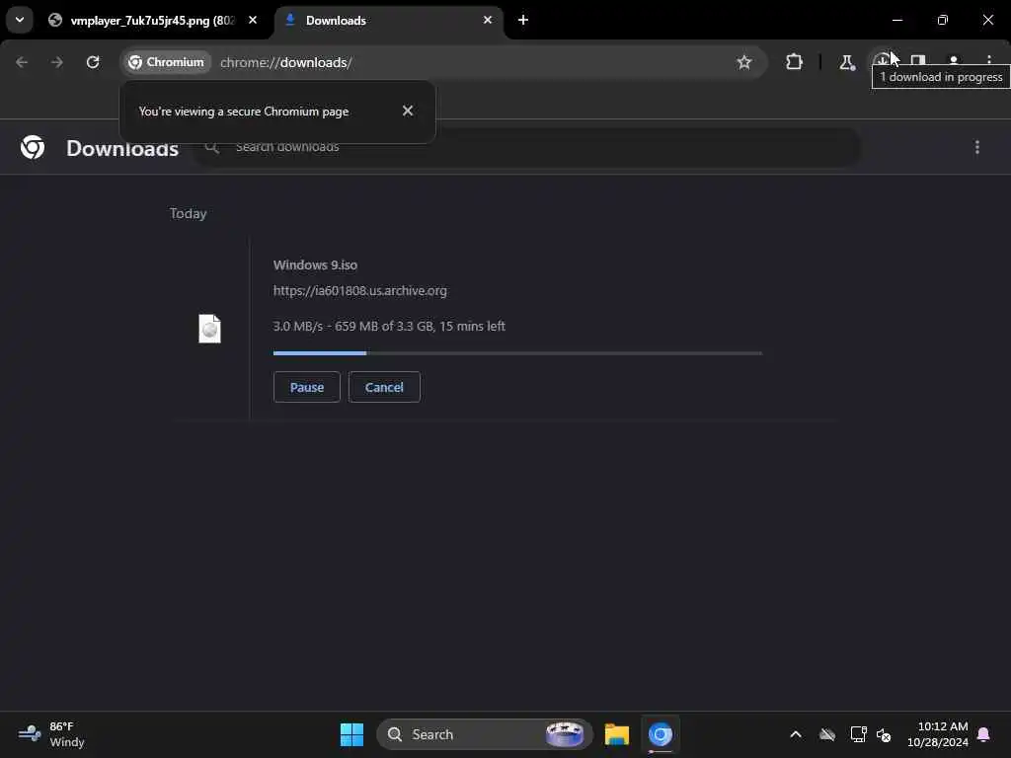This screenshot has height=758, width=1011.
Task: Click the download progress bar
Action: pyautogui.click(x=517, y=353)
